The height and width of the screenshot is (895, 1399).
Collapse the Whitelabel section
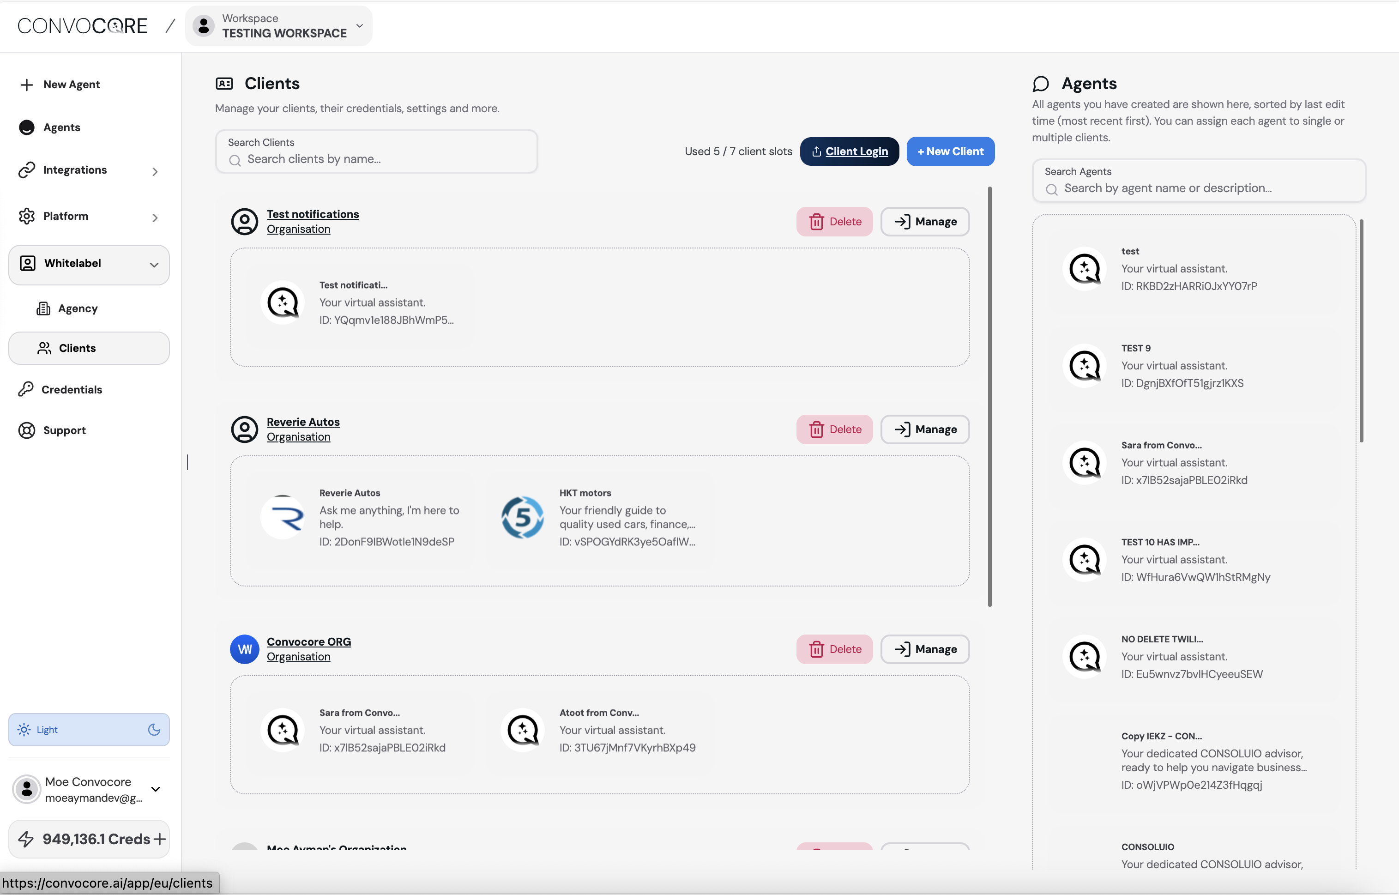pos(154,265)
